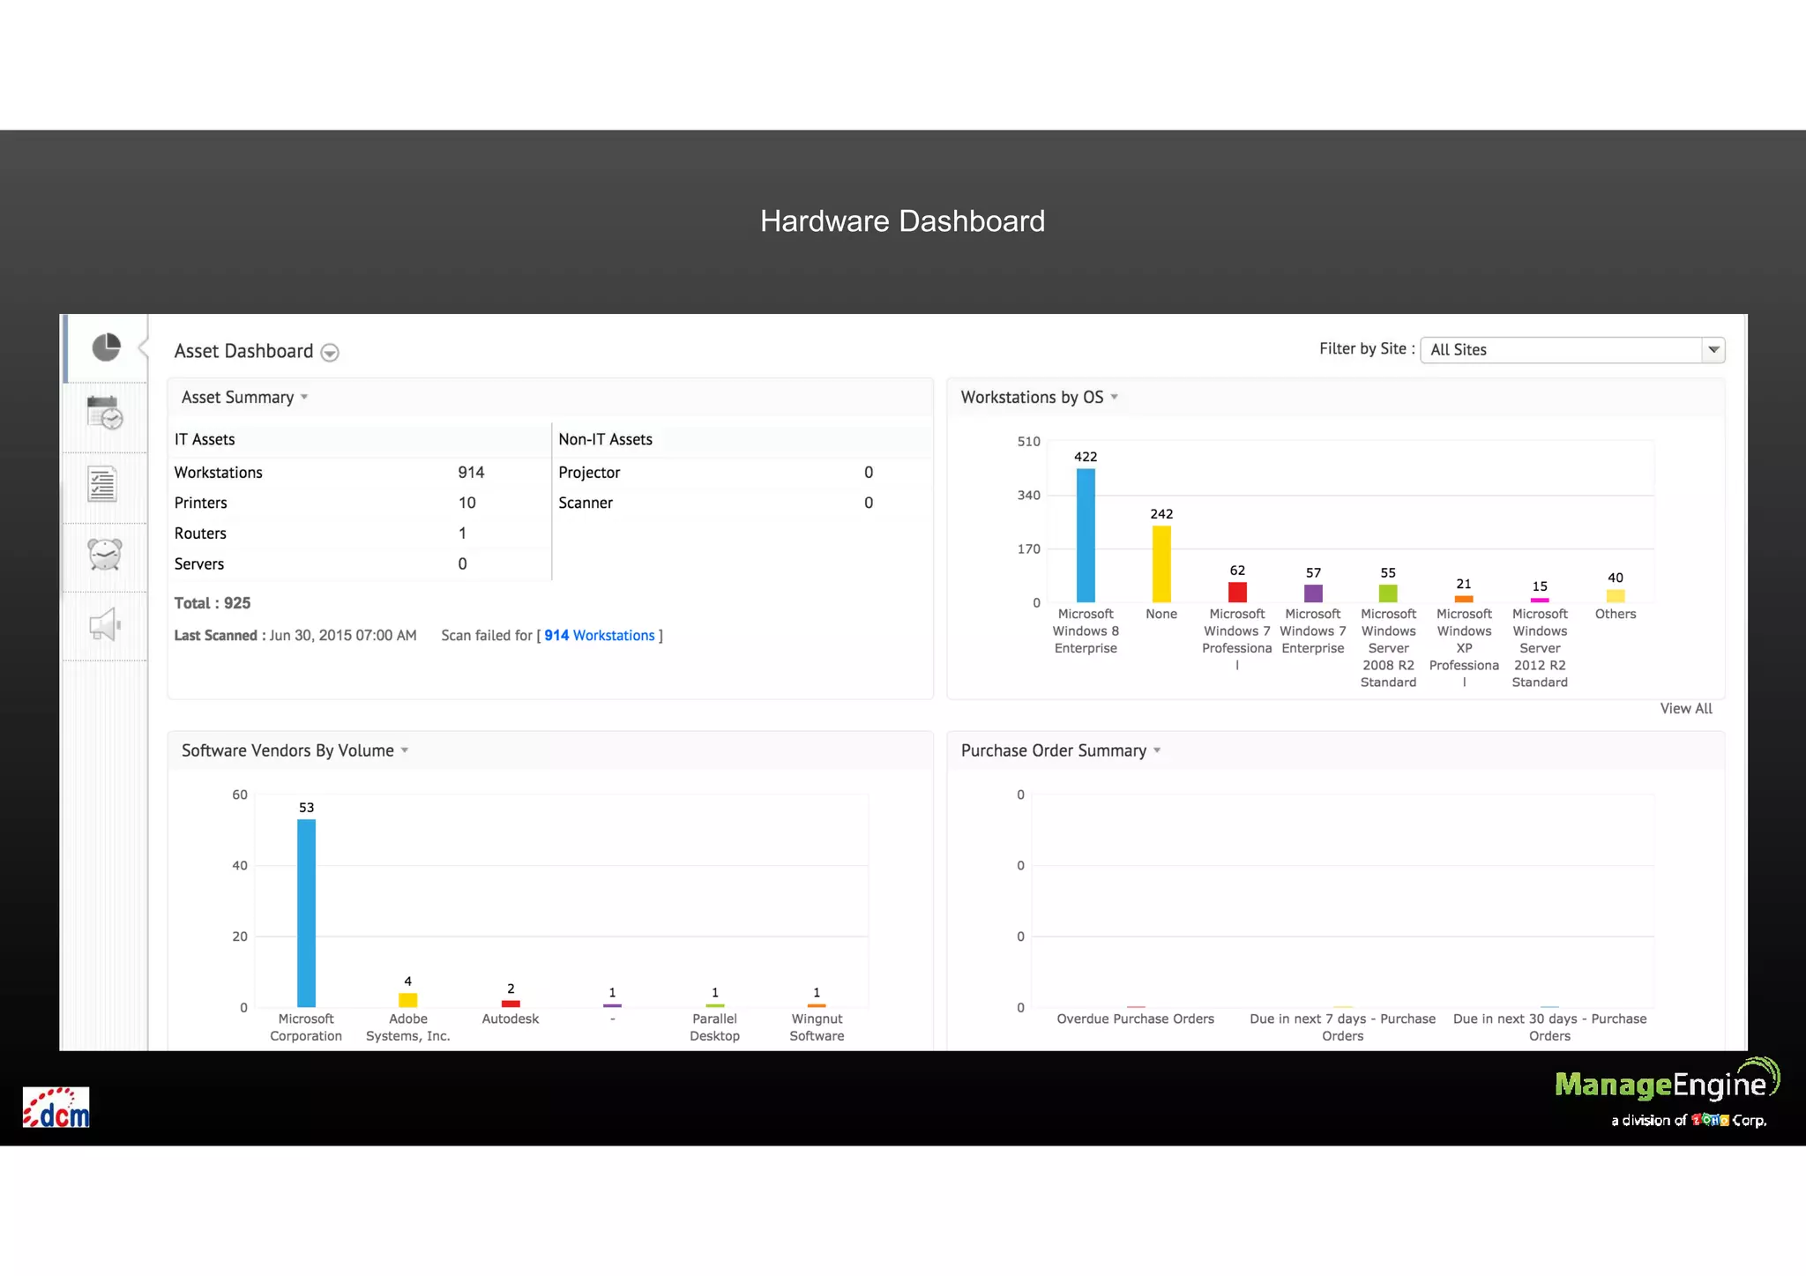This screenshot has height=1276, width=1806.
Task: Open the alarm clock reminders sidebar icon
Action: pyautogui.click(x=105, y=554)
